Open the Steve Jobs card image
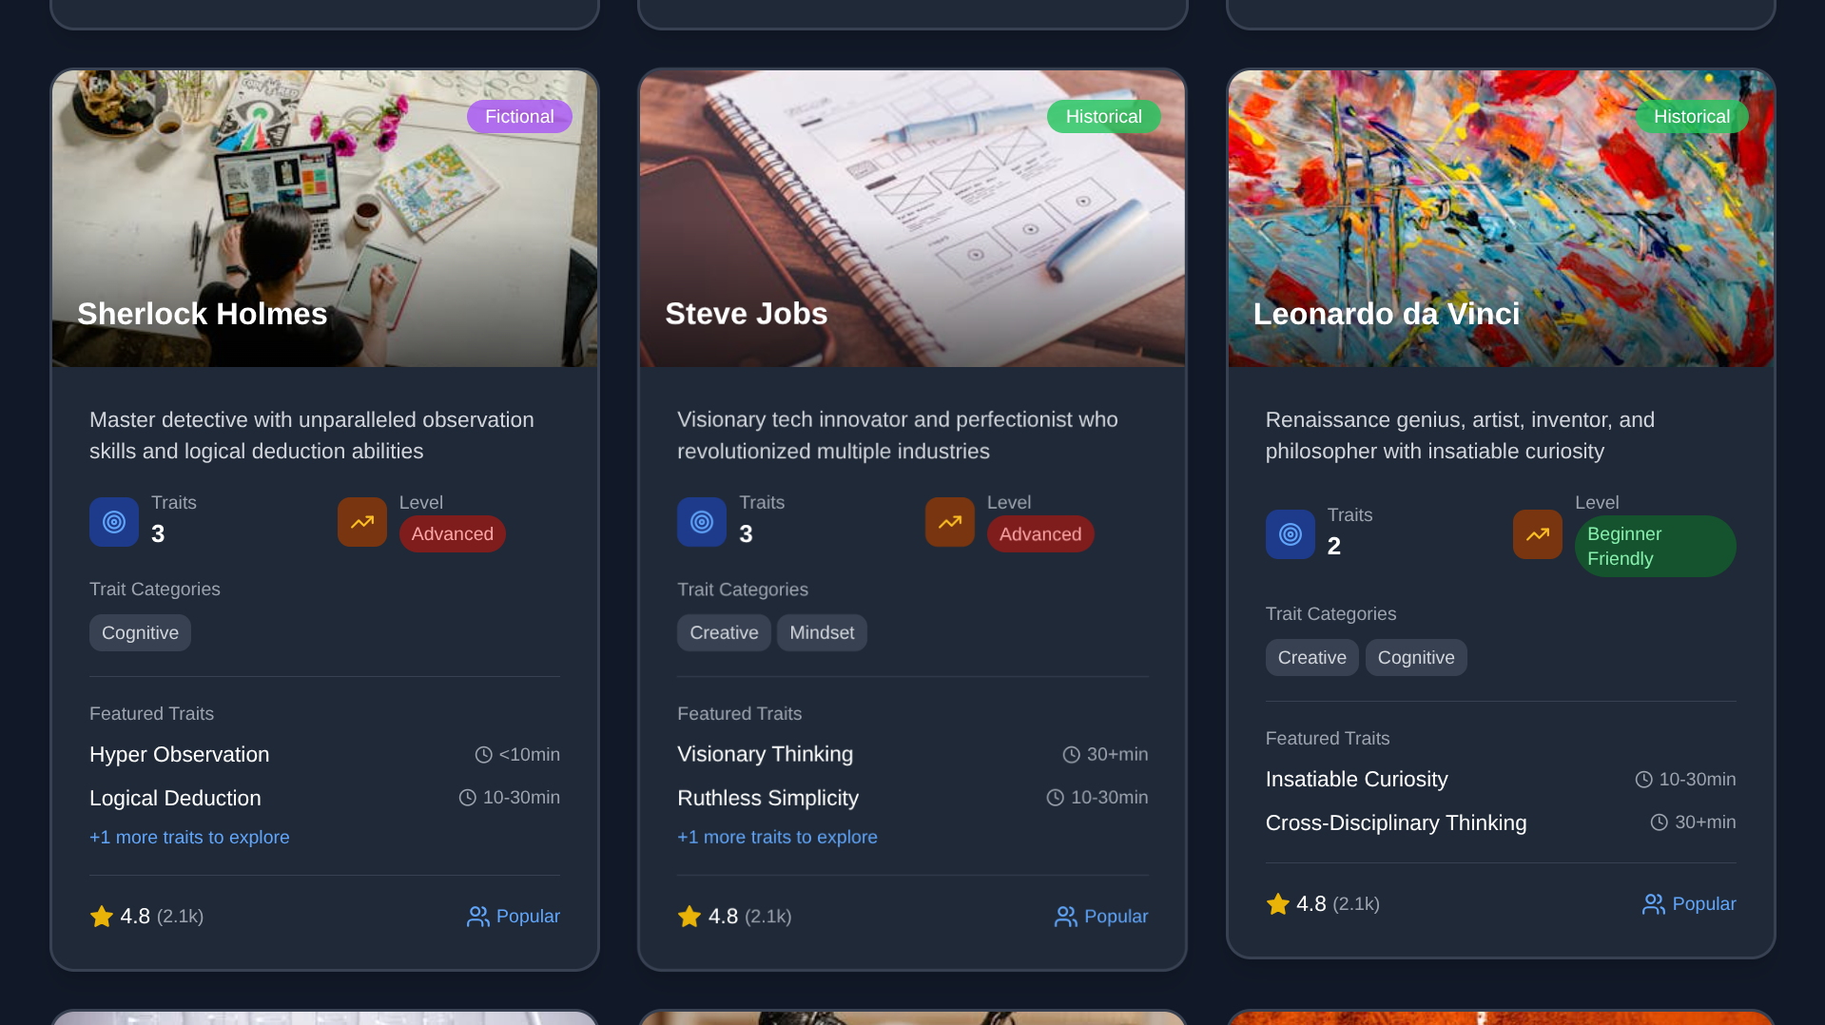This screenshot has height=1025, width=1825. (x=912, y=219)
